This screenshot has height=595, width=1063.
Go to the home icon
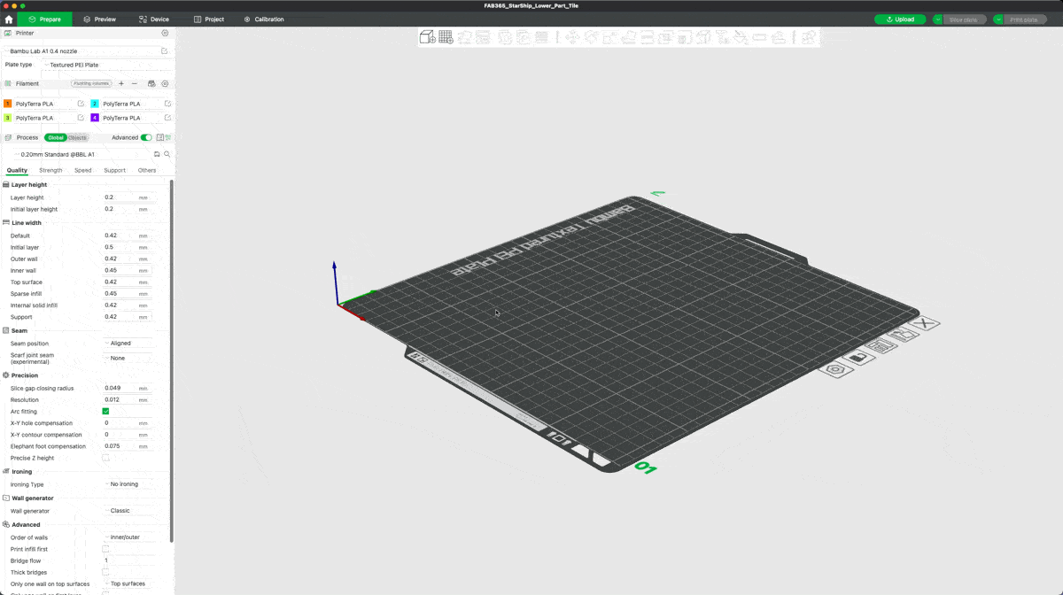(x=9, y=19)
